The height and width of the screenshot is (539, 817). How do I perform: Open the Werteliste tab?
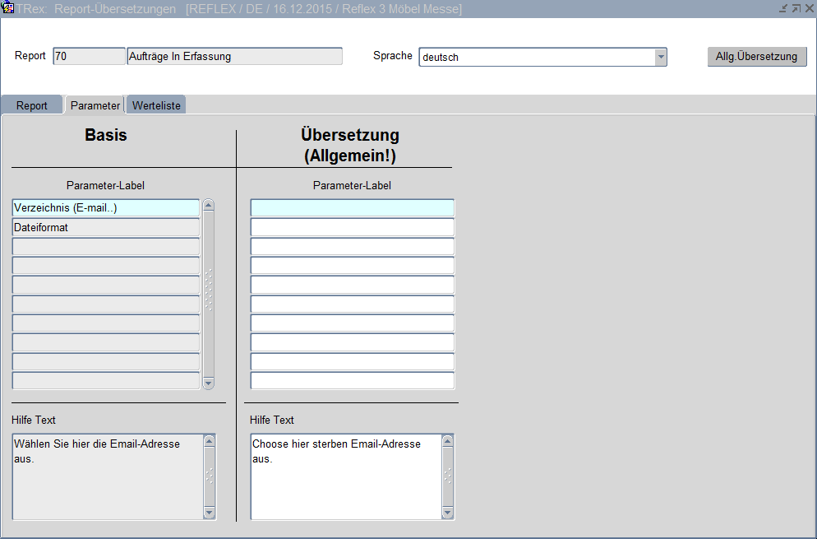[156, 105]
